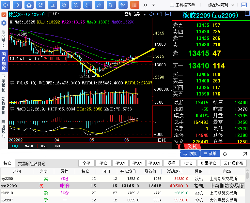Click the refresh icon in the toolbar
Viewport: 250px width, 203px height.
pos(40,5)
